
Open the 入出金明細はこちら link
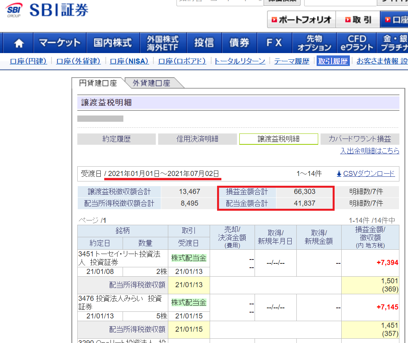369,151
